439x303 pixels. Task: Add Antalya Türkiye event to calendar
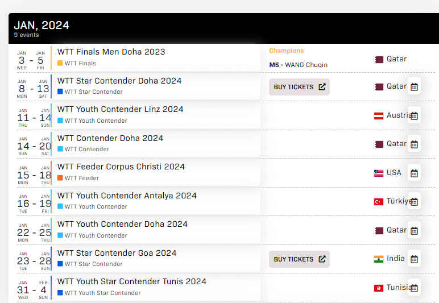click(x=414, y=202)
